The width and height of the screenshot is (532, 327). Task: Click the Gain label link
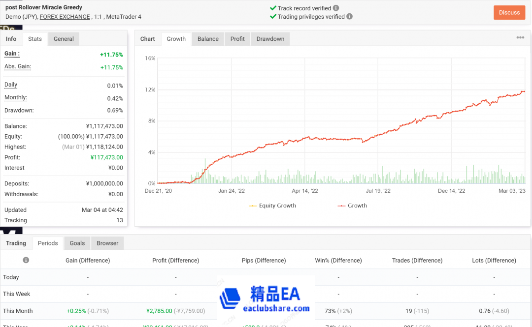point(12,54)
